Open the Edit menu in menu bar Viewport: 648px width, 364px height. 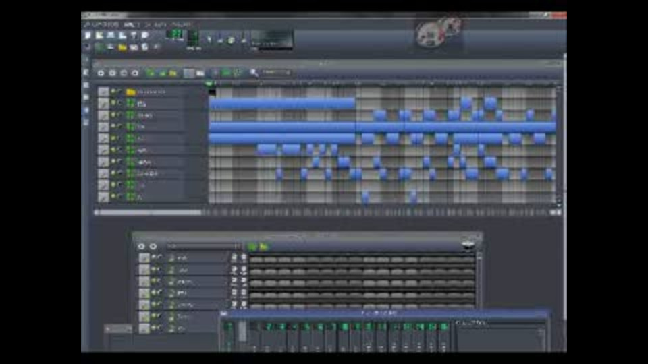pos(132,24)
